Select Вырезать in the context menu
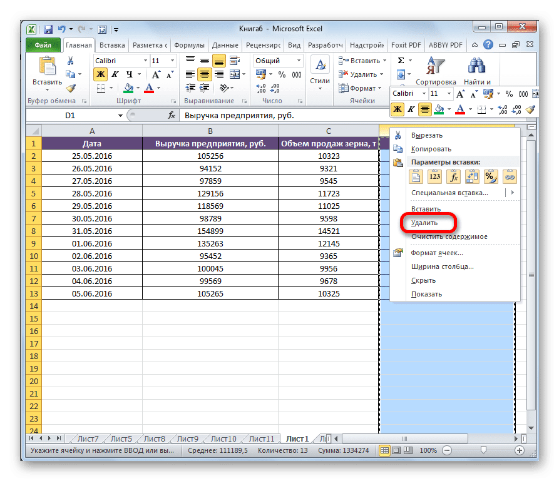 pyautogui.click(x=427, y=135)
